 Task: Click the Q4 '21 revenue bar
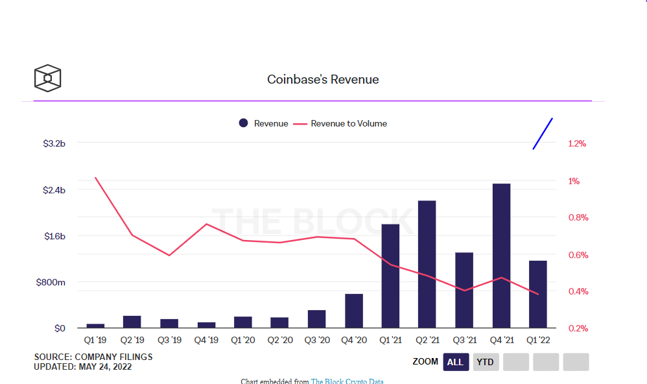pyautogui.click(x=501, y=256)
